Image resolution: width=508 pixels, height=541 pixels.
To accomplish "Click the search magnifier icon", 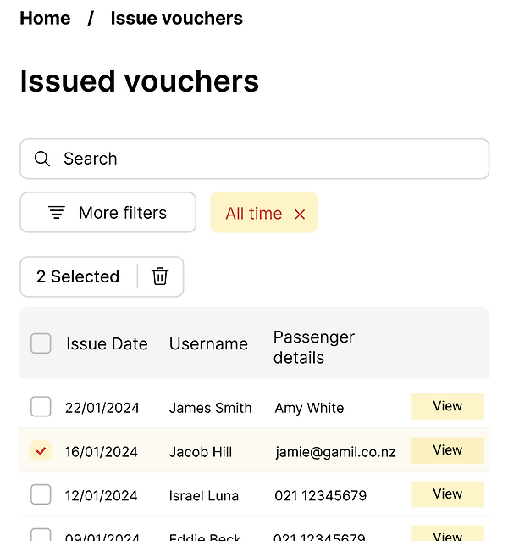I will [x=42, y=159].
